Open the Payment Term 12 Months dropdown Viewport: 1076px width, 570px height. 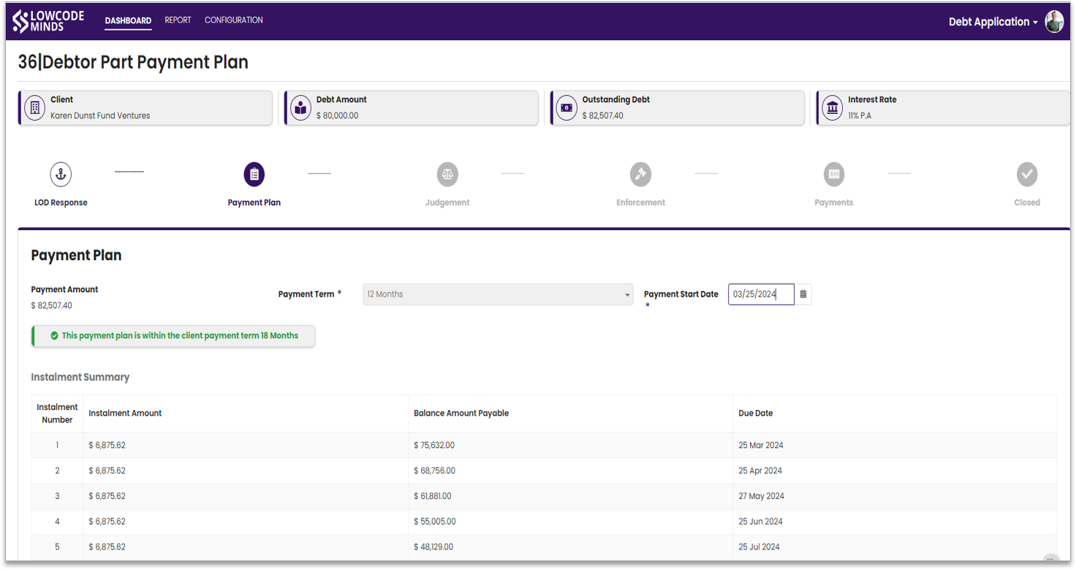click(498, 294)
